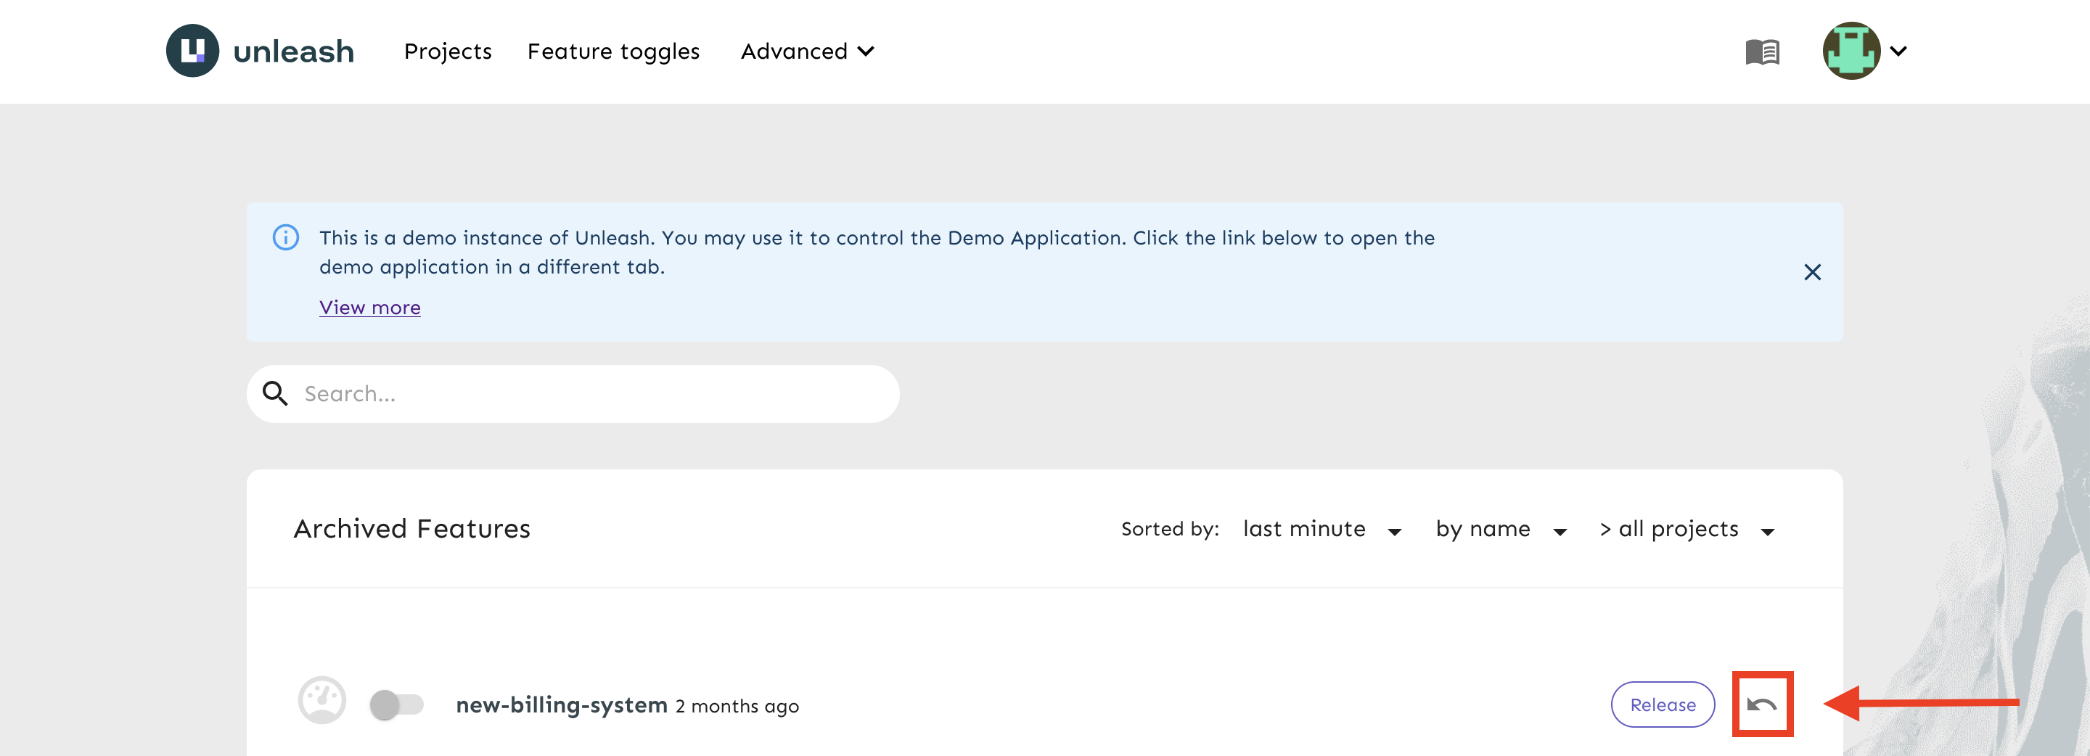2090x756 pixels.
Task: Click the search magnifier icon
Action: [275, 393]
